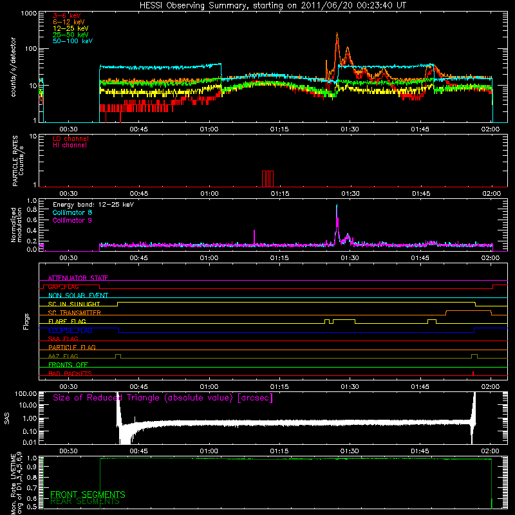Select the Collimator 8 legend label
Image resolution: width=515 pixels, height=515 pixels.
coord(72,212)
